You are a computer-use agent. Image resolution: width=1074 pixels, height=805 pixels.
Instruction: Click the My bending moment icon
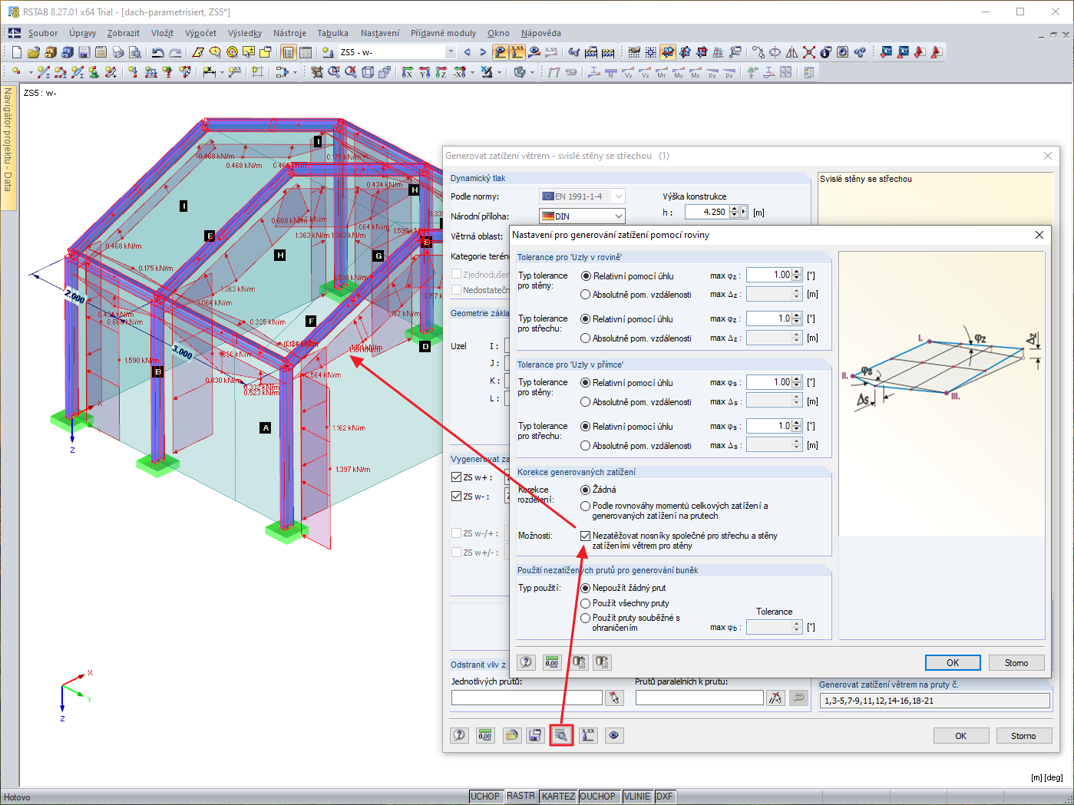coord(678,72)
